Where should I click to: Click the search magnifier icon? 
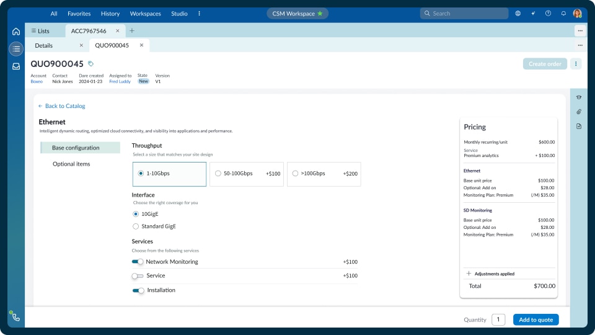point(427,13)
